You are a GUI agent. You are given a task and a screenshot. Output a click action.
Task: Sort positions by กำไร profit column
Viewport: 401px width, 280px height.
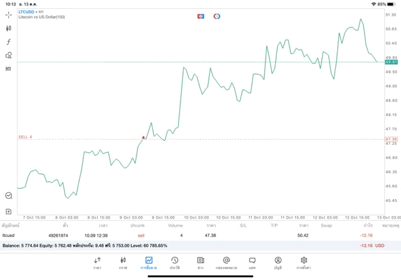[367, 225]
